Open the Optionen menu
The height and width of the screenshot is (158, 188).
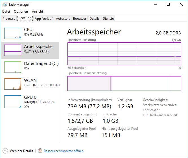[21, 12]
